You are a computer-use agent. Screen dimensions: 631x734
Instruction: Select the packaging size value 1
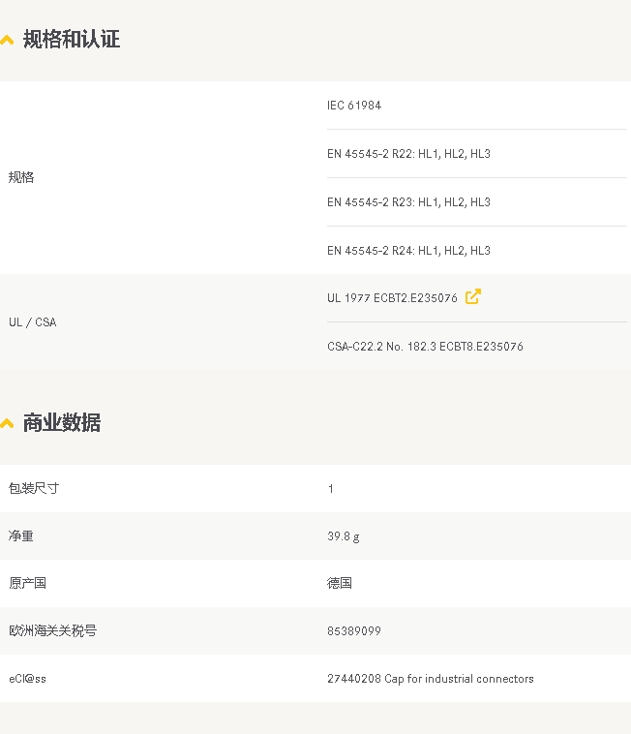[331, 489]
